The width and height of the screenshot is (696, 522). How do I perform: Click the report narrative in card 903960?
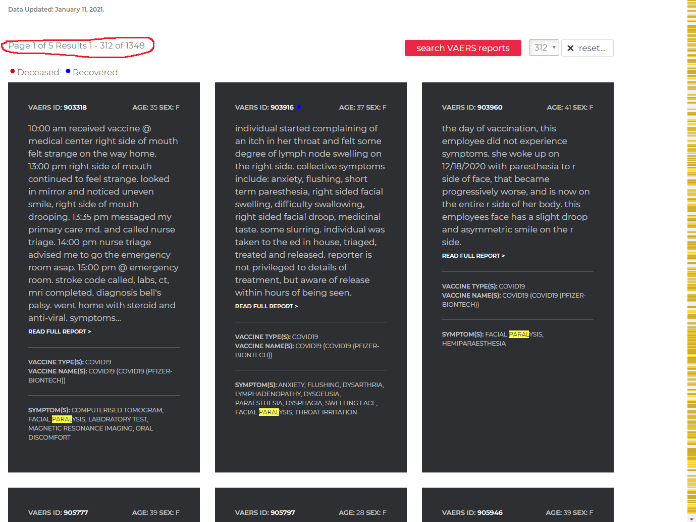[x=516, y=185]
